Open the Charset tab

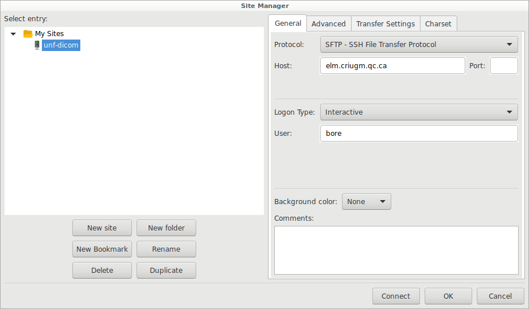click(438, 24)
